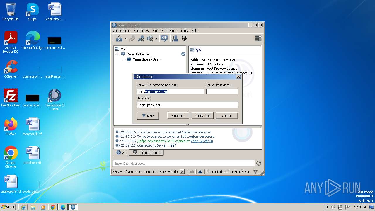Click the cloud sync status icon

point(192,172)
